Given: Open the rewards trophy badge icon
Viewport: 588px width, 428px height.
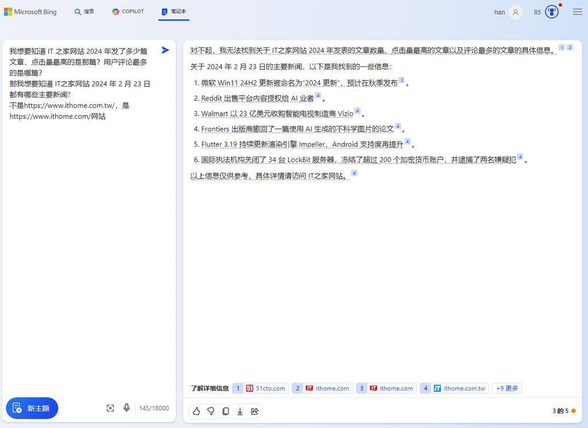Looking at the screenshot, I should click(552, 12).
